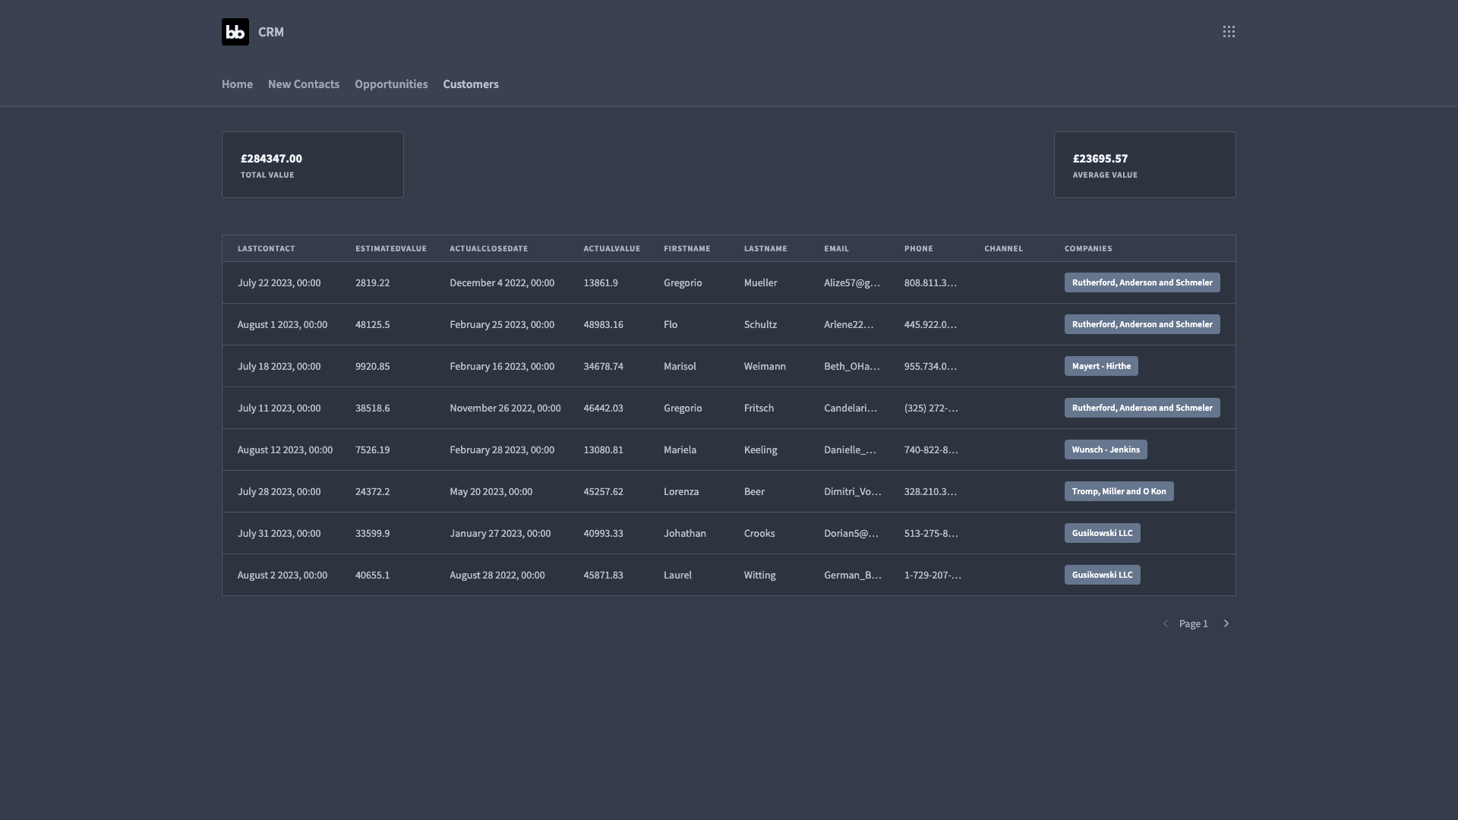The height and width of the screenshot is (820, 1458).
Task: Click the £284347.00 total value card
Action: (313, 165)
